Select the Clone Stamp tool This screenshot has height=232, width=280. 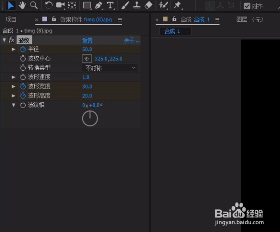[137, 5]
